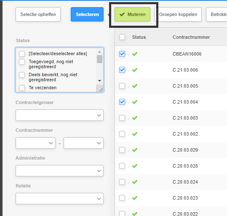Viewport: 227px width, 216px height.
Task: Open the Relatie dropdown list
Action: click(59, 198)
